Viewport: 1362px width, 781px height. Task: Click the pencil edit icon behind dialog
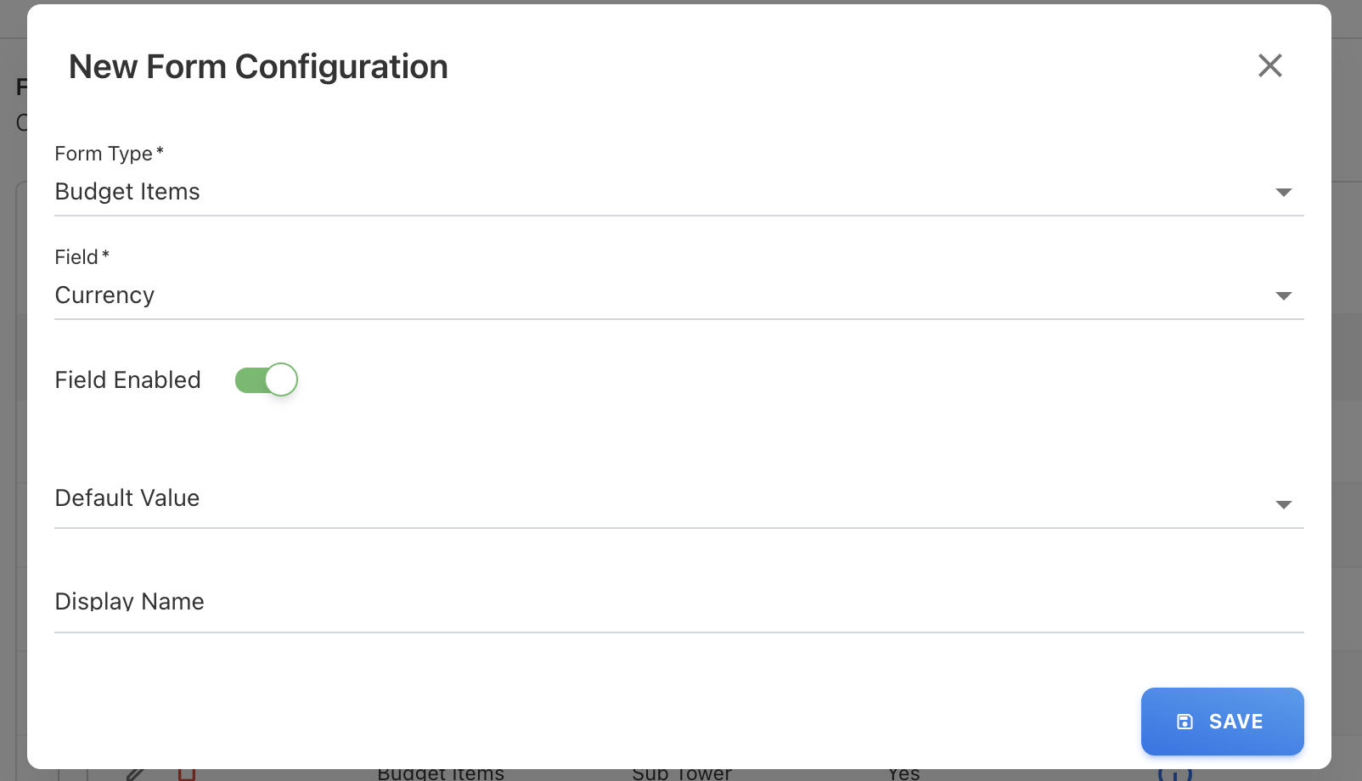point(135,774)
